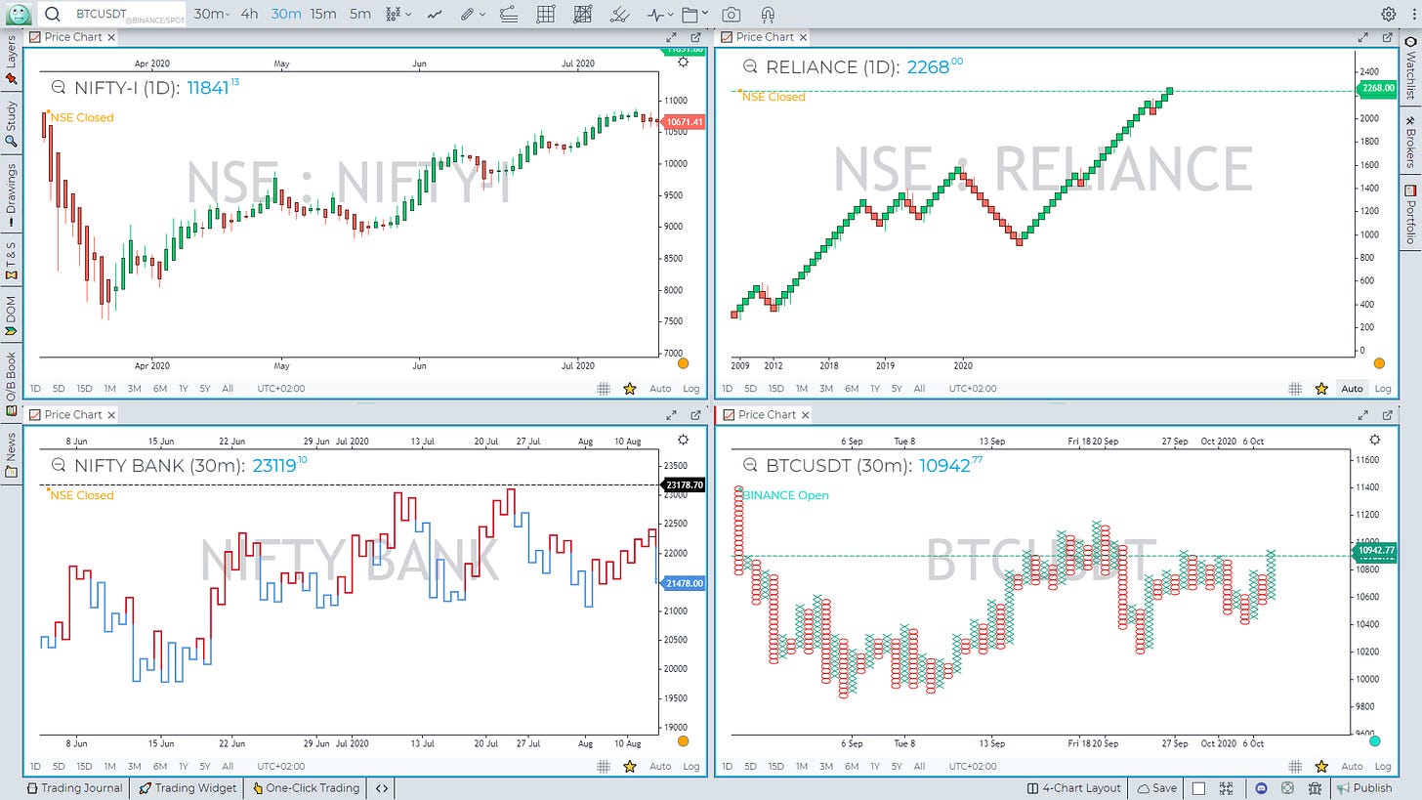Open settings gear on BTCUSDT chart
The image size is (1422, 800).
point(1375,440)
